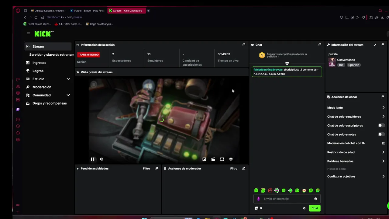The width and height of the screenshot is (389, 219).
Task: Click the address bar URL dashboard.kick.com/stream
Action: pos(64,17)
